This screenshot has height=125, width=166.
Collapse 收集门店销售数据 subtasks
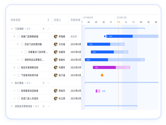14,36
